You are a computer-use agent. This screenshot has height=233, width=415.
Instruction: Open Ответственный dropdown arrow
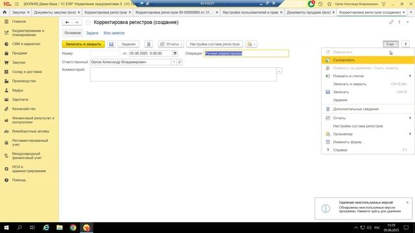(174, 62)
